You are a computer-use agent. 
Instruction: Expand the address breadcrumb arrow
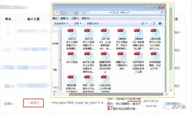pyautogui.click(x=57, y=12)
